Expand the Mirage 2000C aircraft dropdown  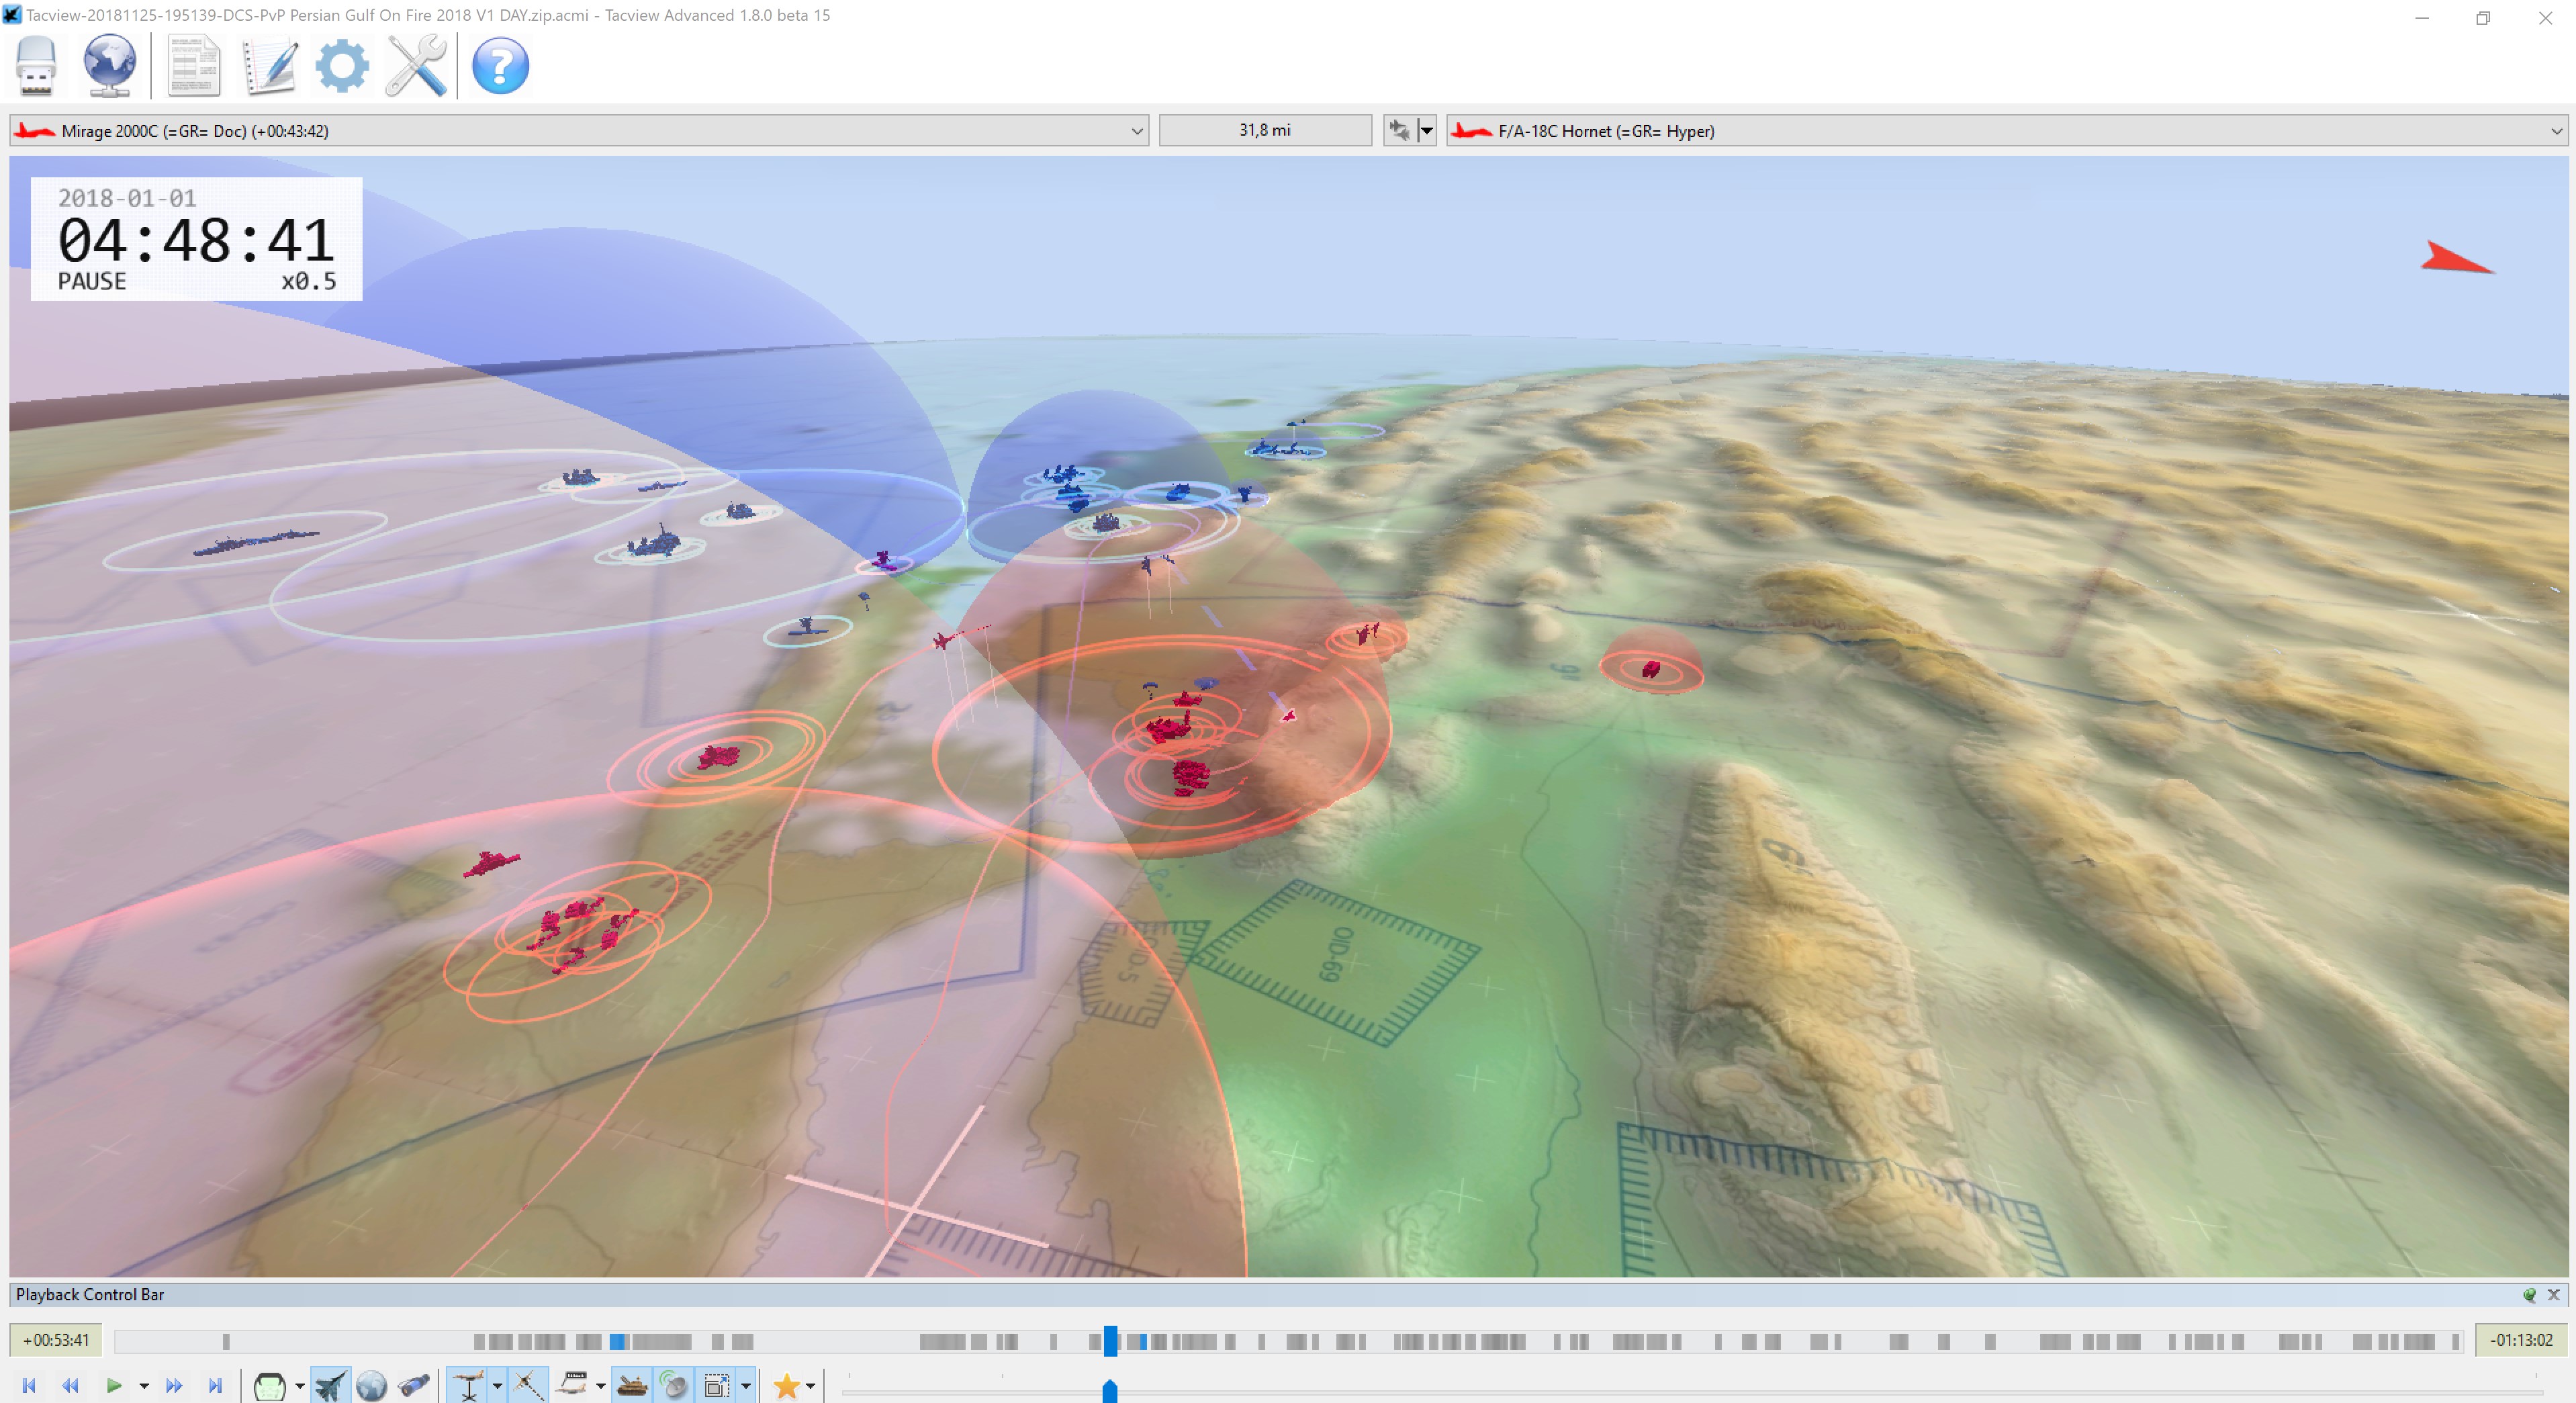(x=1136, y=131)
